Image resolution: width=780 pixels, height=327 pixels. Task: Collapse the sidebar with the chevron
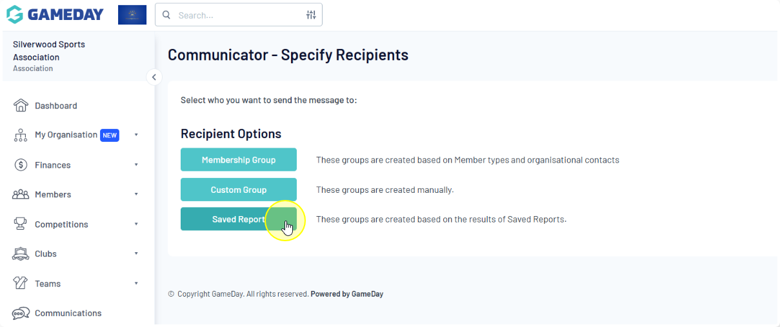tap(154, 77)
